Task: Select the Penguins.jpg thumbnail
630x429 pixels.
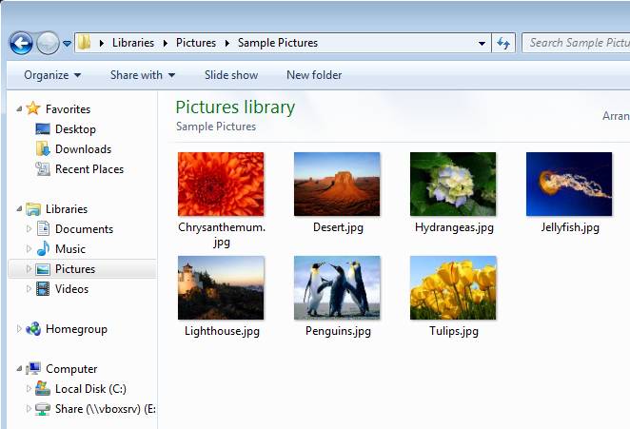Action: 337,288
